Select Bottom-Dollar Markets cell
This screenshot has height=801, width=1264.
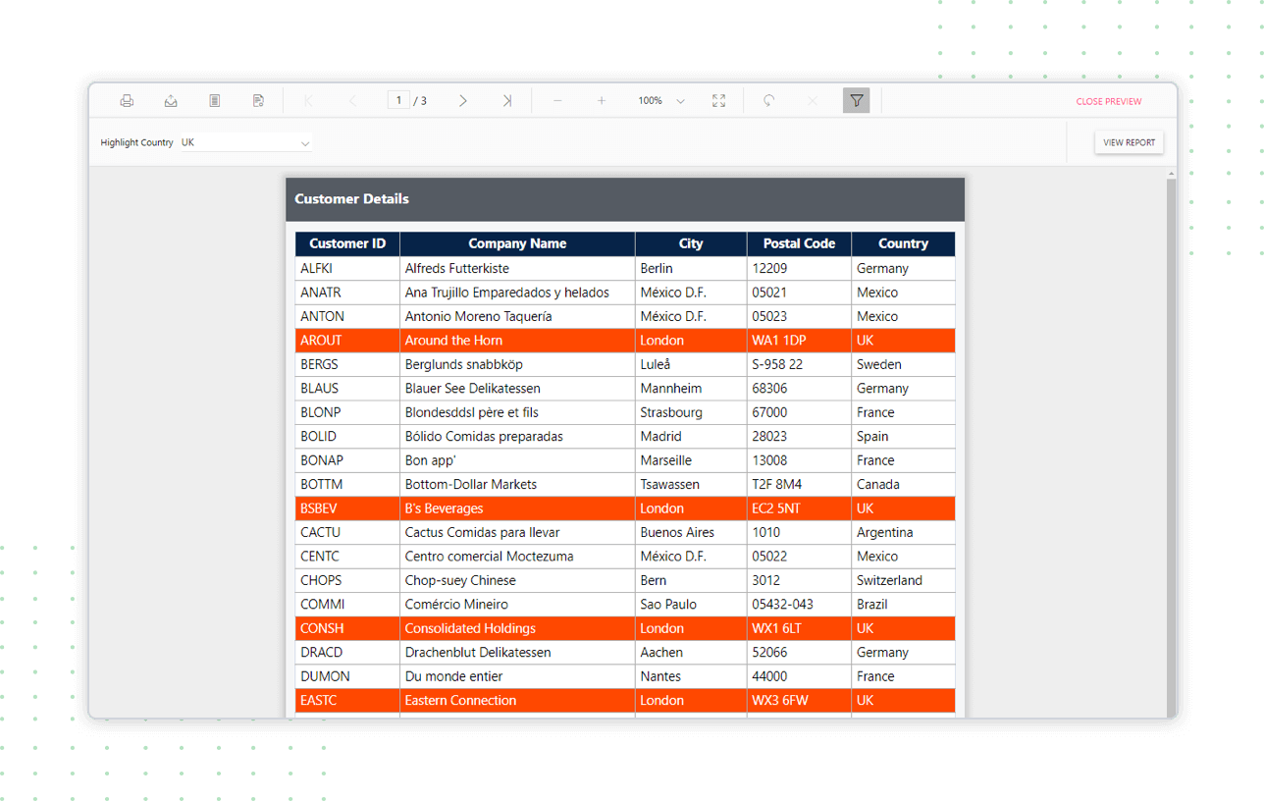click(517, 484)
